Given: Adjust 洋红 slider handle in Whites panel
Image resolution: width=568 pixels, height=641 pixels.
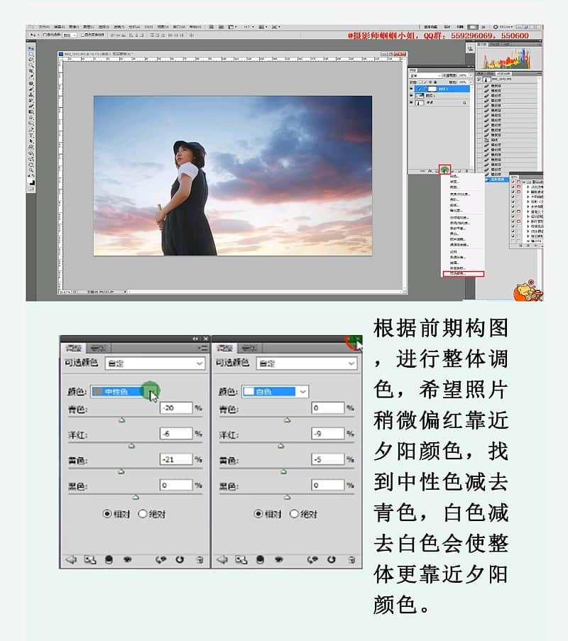Looking at the screenshot, I should (x=281, y=446).
